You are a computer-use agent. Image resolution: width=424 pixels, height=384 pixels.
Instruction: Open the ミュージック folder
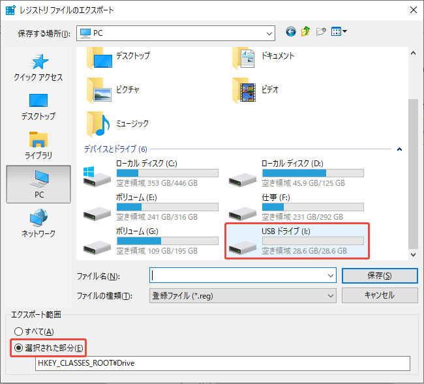coord(117,125)
